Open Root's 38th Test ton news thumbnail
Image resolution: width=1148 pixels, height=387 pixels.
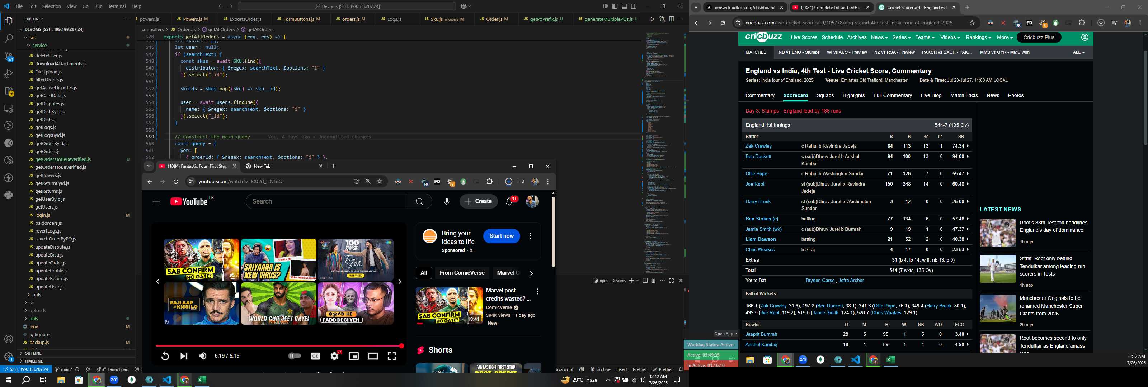tap(997, 233)
